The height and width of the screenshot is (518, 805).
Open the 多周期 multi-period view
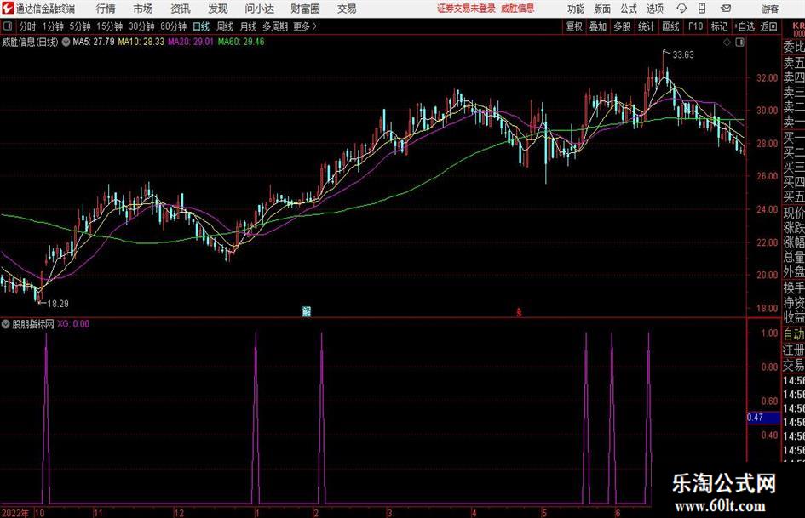(x=275, y=26)
